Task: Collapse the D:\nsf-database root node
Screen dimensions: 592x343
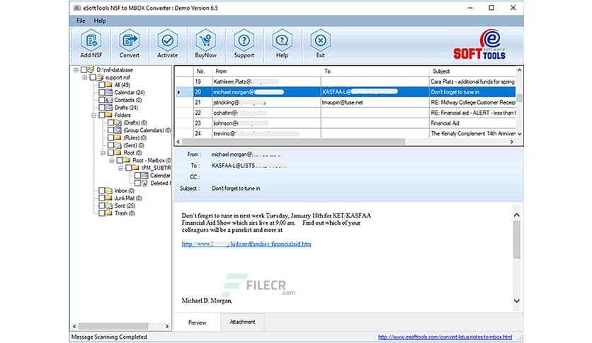Action: 76,70
